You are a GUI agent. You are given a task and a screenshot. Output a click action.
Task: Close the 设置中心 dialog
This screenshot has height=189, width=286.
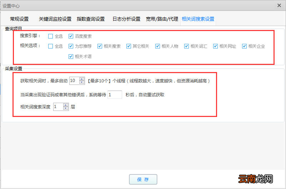tap(279, 5)
